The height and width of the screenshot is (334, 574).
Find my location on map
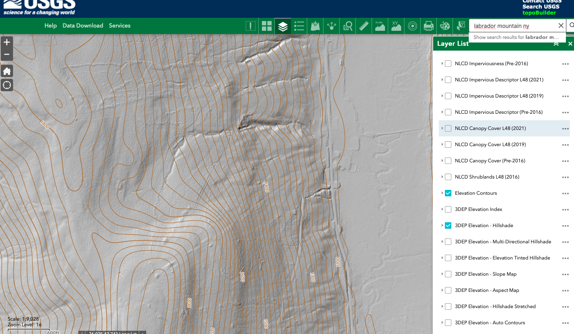6,85
